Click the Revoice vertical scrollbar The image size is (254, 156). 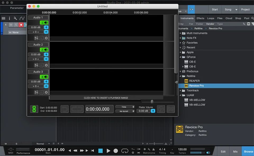[x=176, y=44]
